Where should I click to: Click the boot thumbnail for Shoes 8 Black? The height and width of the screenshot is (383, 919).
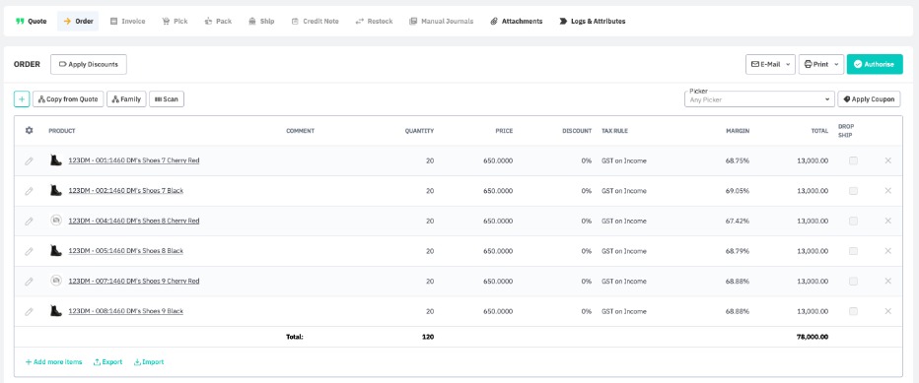coord(55,251)
